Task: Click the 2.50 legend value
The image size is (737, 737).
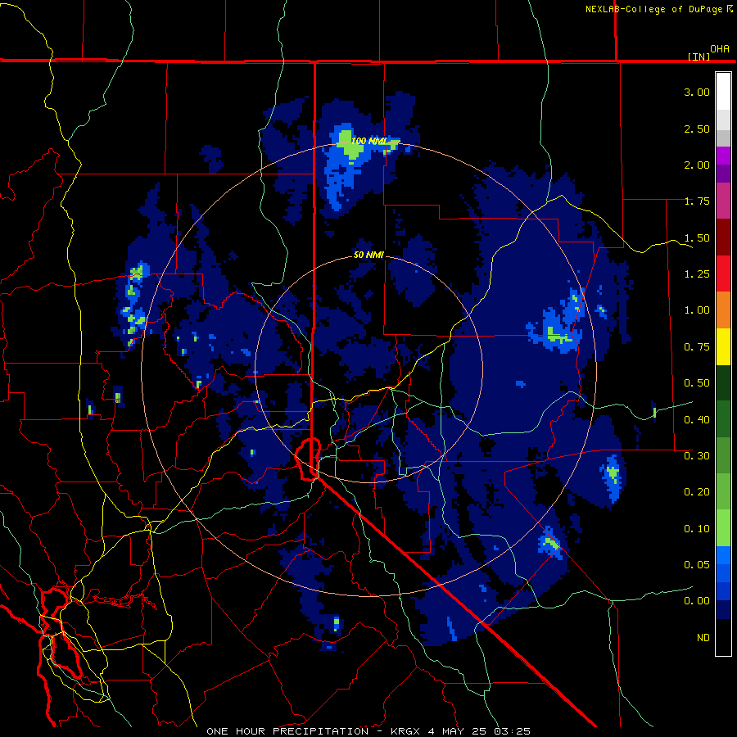Action: click(x=697, y=129)
